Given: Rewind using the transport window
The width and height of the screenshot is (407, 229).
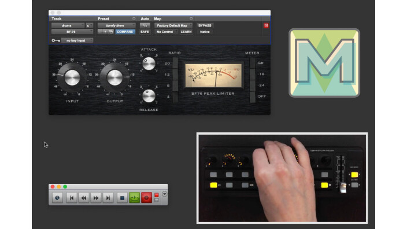Looking at the screenshot, I should pyautogui.click(x=84, y=198).
